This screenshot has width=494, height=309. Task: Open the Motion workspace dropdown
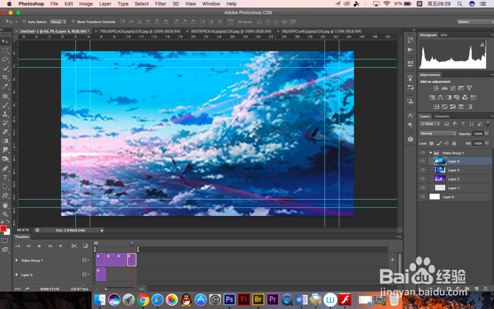475,22
